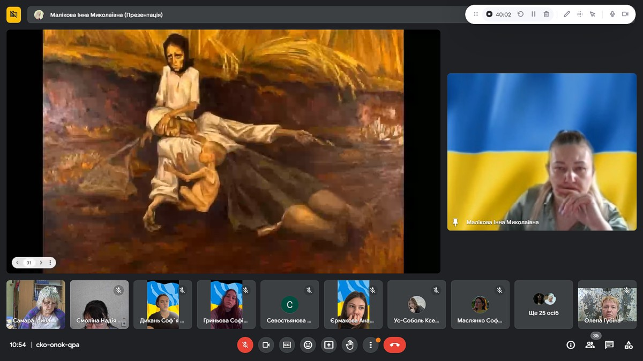This screenshot has width=643, height=361.
Task: Click the recording timer 40:02
Action: point(503,14)
